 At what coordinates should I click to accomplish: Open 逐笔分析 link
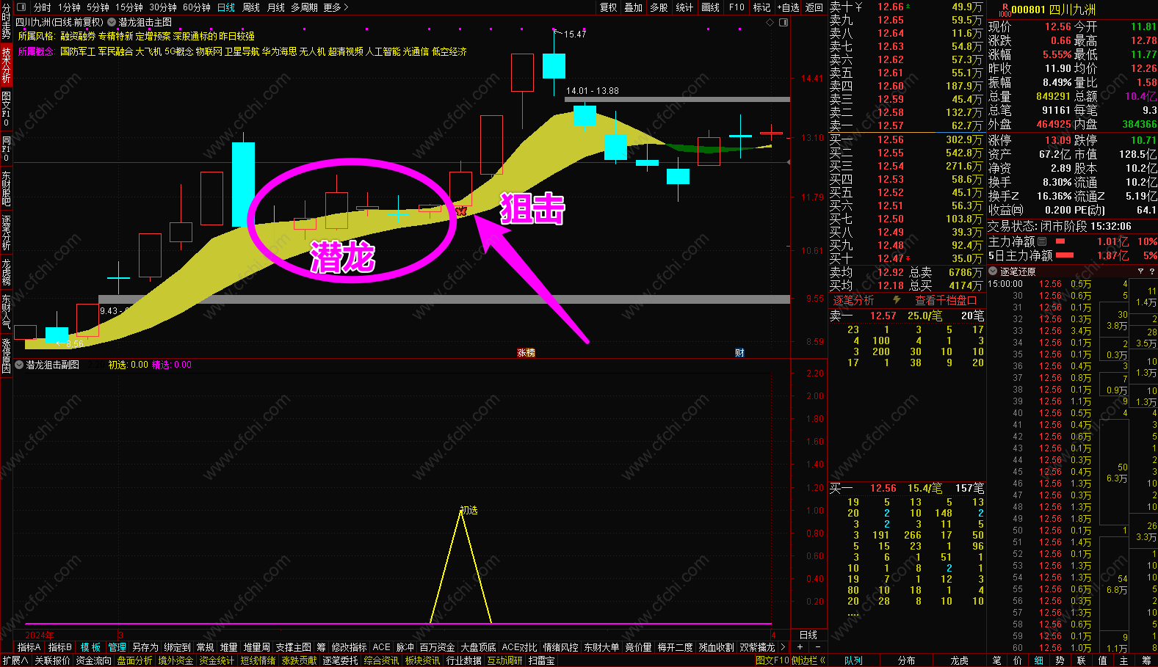(x=853, y=300)
